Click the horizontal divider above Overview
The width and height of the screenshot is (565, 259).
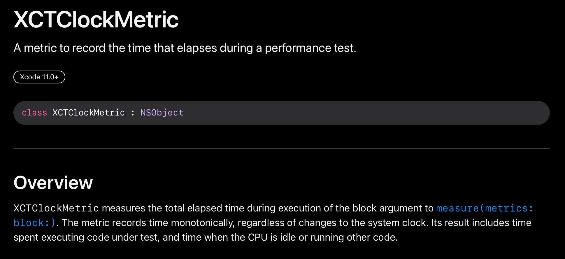tap(281, 148)
